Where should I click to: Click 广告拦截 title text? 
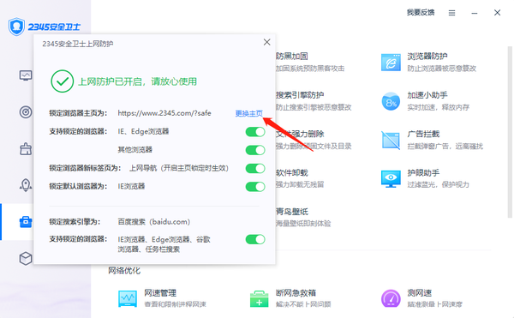pos(423,134)
